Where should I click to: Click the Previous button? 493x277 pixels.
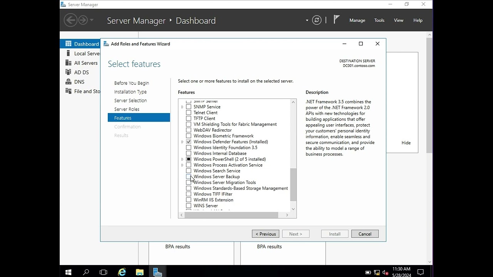pos(265,234)
